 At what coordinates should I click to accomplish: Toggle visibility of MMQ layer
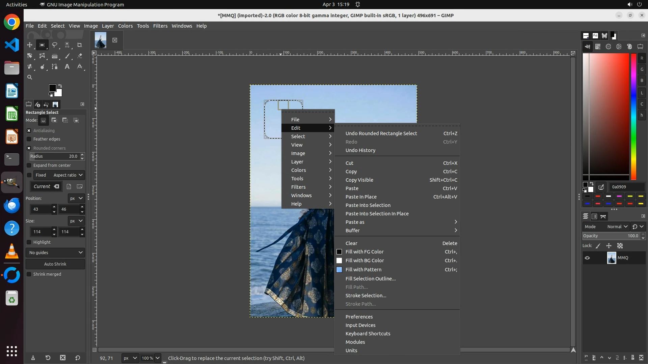(x=587, y=258)
